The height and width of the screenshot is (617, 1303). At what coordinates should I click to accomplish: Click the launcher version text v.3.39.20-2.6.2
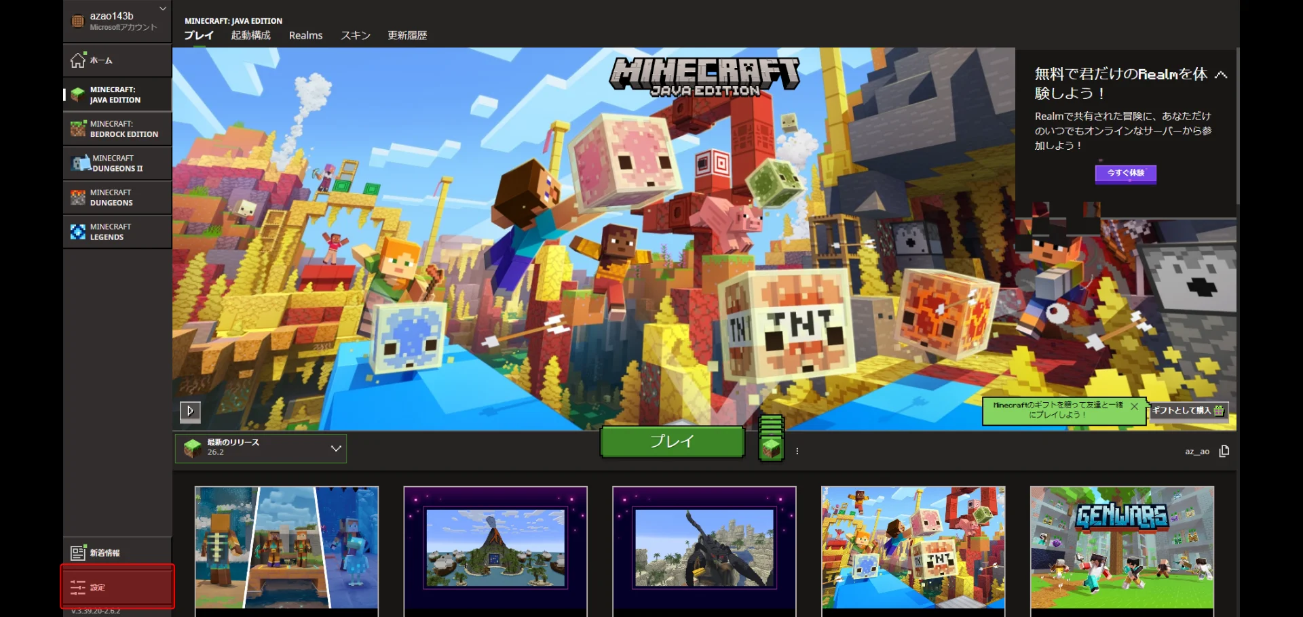96,611
